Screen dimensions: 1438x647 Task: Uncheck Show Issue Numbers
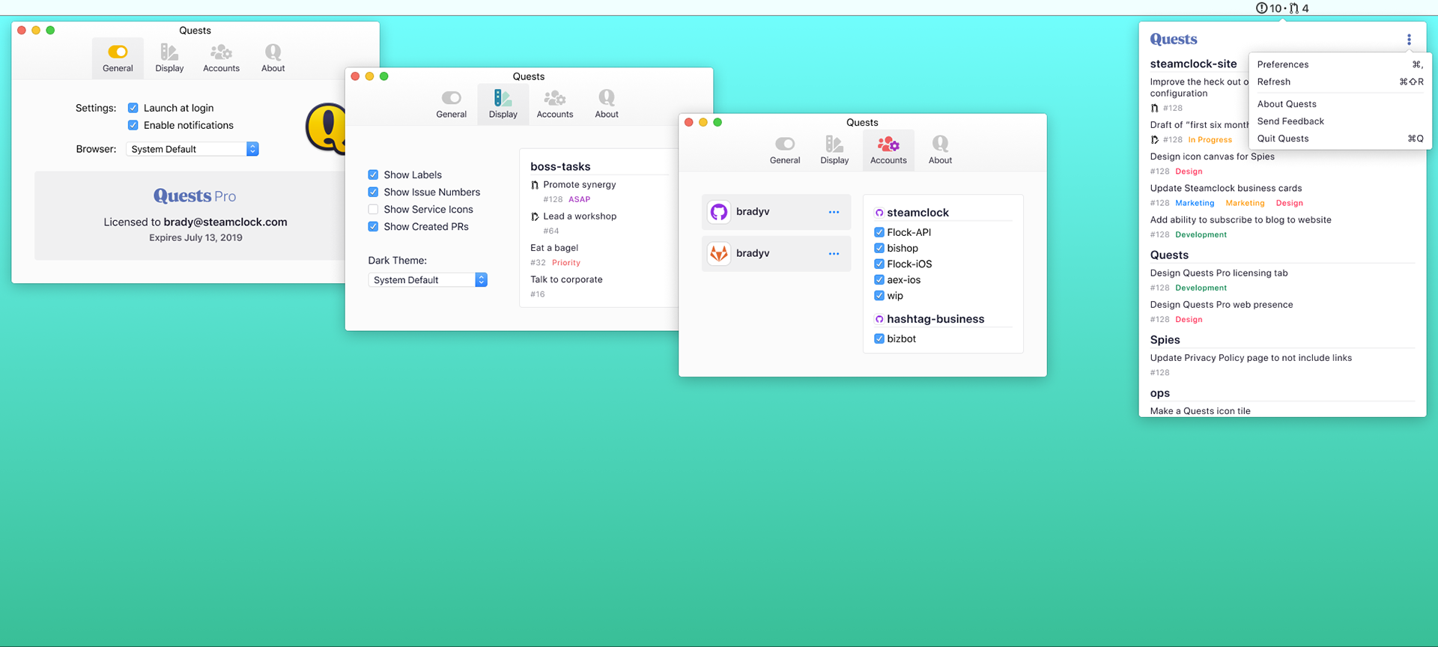[373, 192]
